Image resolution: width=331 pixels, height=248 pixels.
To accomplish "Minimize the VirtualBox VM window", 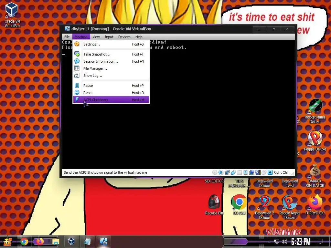I will point(259,29).
